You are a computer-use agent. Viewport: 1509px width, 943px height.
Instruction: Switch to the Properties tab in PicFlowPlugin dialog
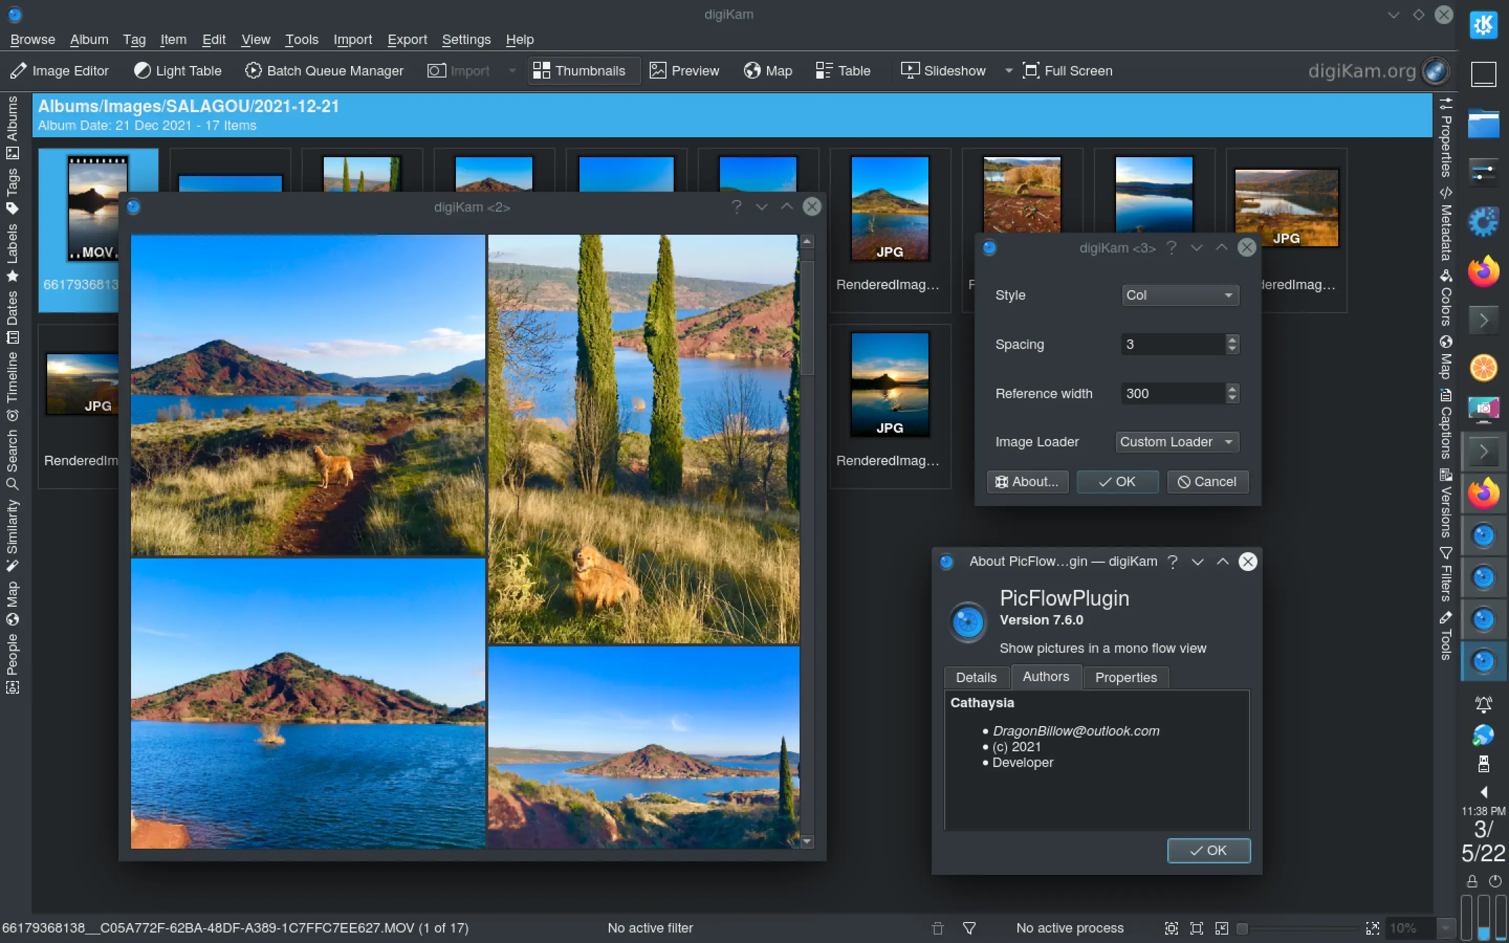click(x=1126, y=677)
